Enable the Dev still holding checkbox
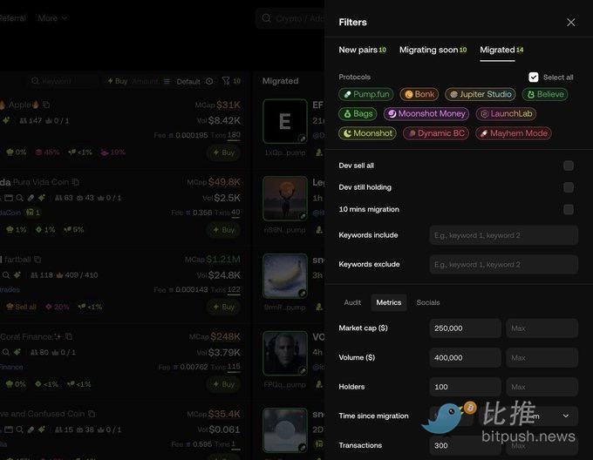 [x=568, y=187]
